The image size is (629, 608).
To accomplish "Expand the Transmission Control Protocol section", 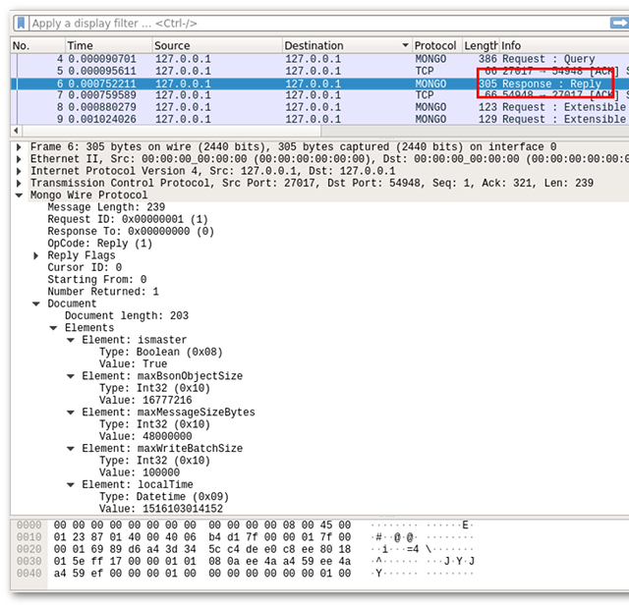I will pyautogui.click(x=22, y=183).
